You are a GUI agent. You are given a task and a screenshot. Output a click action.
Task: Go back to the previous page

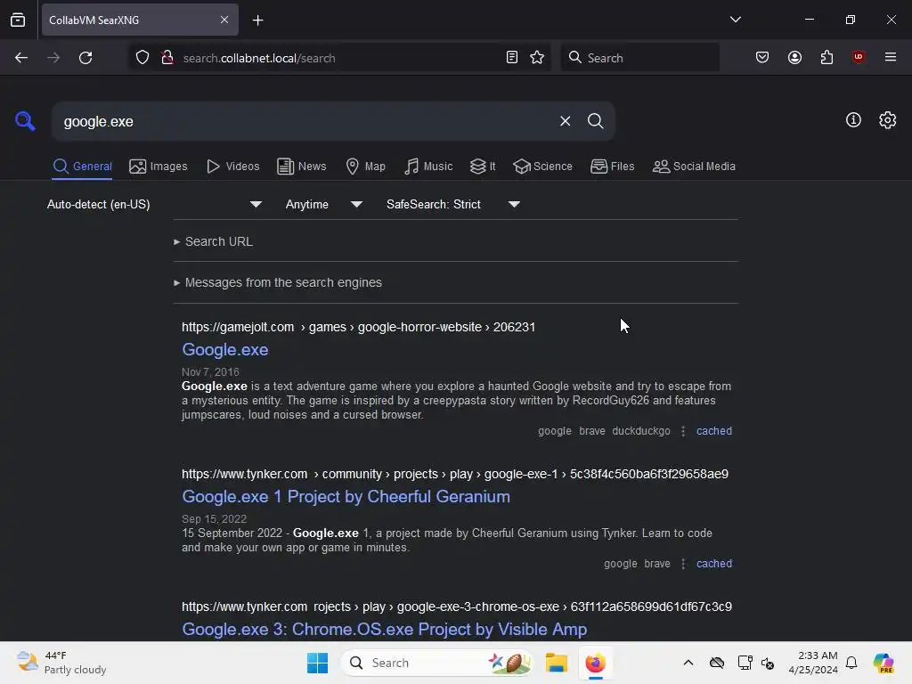pyautogui.click(x=21, y=58)
